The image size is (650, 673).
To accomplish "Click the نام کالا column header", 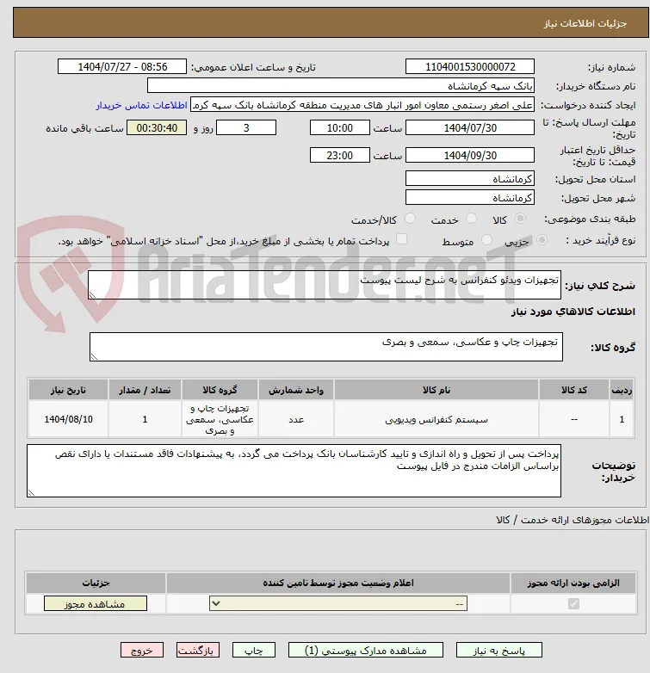I will point(436,390).
